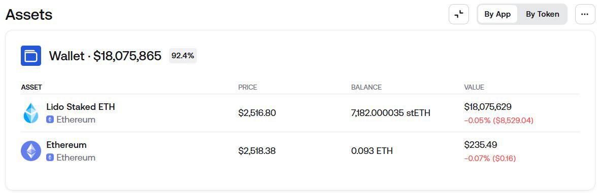Screen dimensions: 602x196
Task: Click the Lido Staked ETH droplet icon
Action: (x=31, y=113)
